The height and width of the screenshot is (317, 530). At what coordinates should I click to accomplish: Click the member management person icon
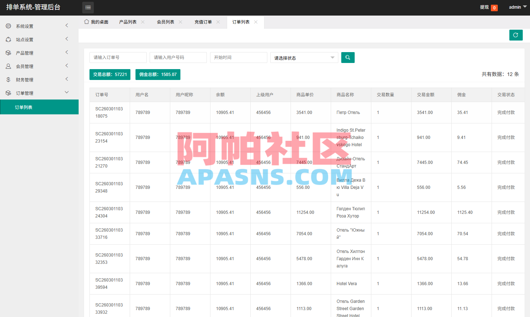point(8,66)
